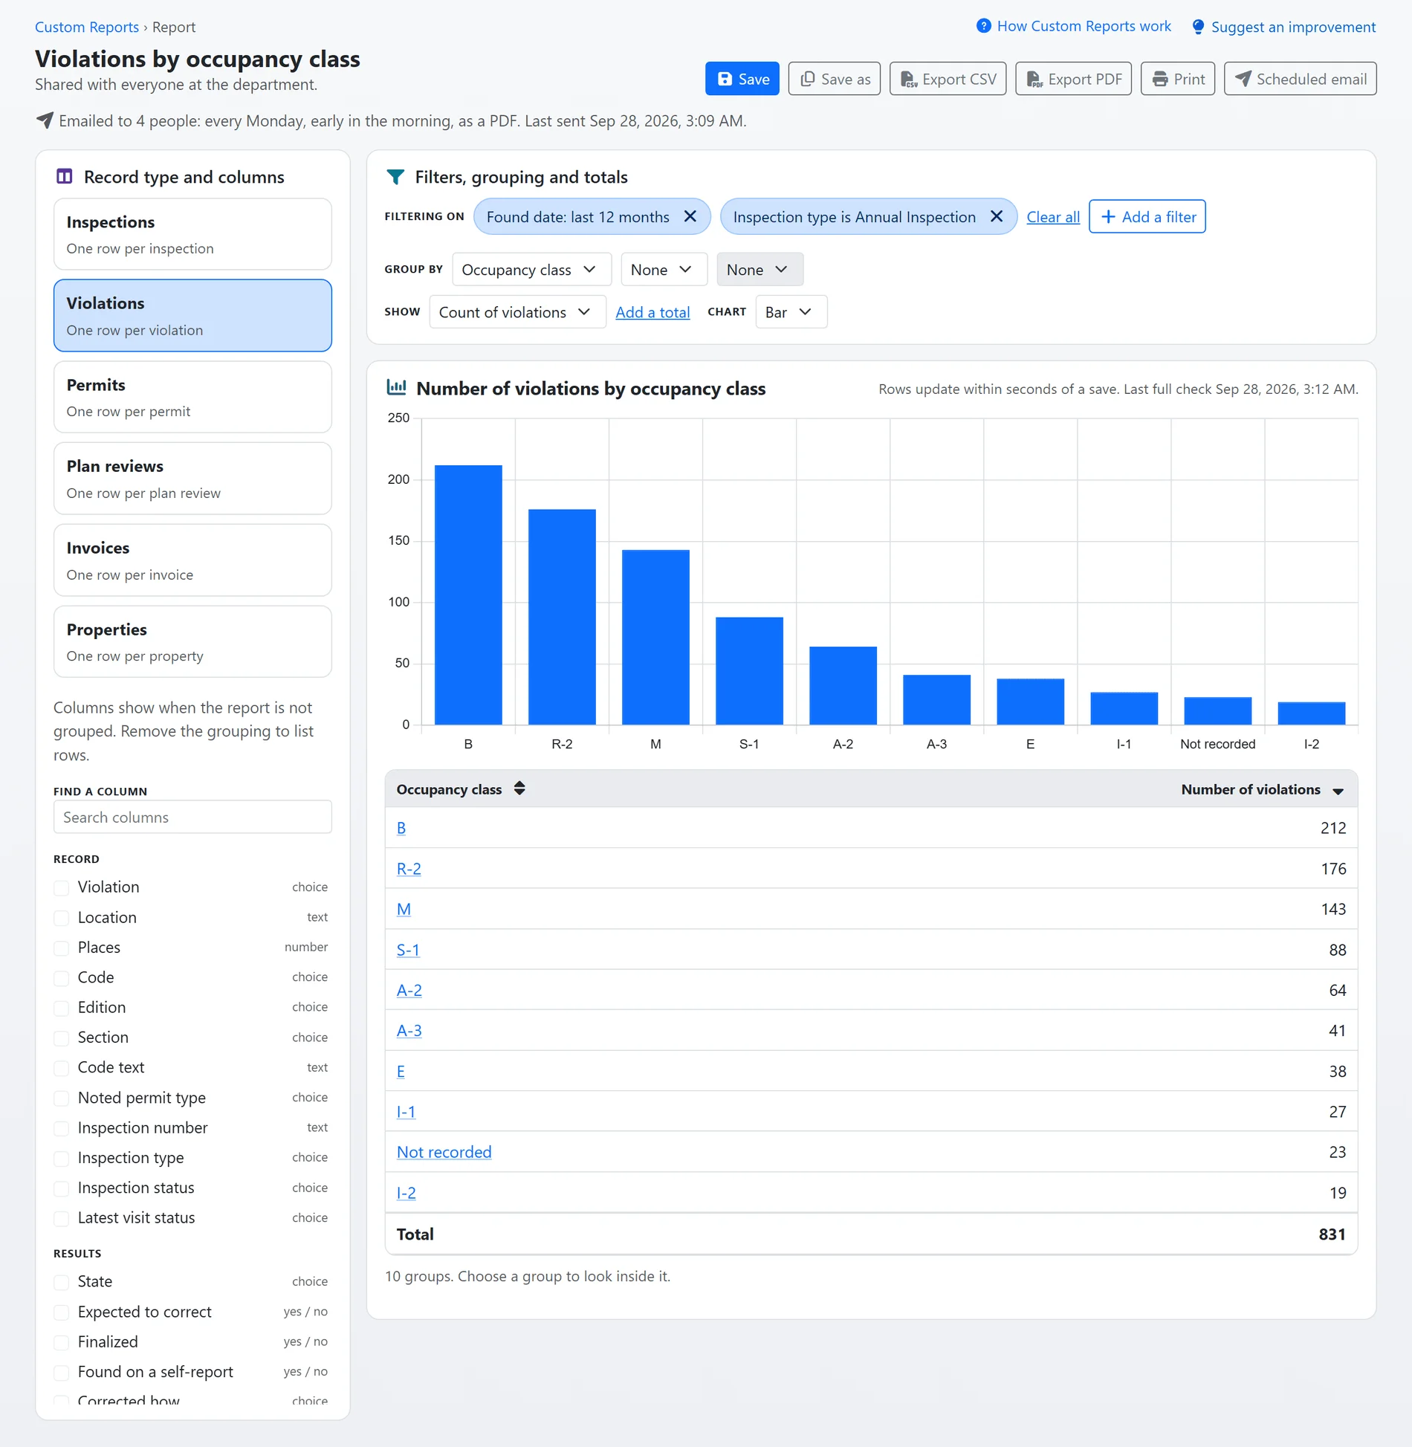Export the report as CSV
This screenshot has width=1412, height=1447.
(948, 79)
